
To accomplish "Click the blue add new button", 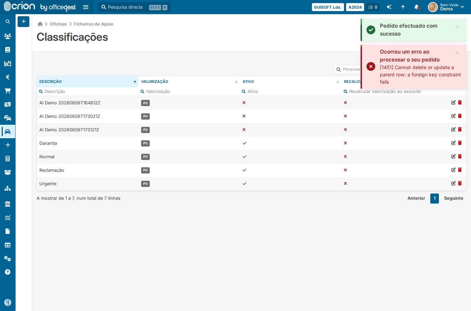I will tap(23, 21).
